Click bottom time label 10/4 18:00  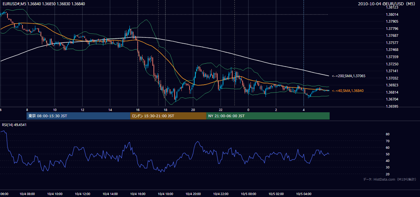click(x=165, y=194)
